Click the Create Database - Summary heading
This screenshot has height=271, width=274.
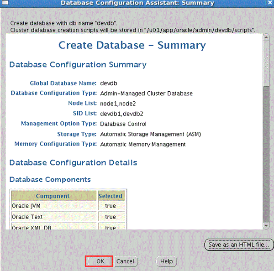pyautogui.click(x=132, y=45)
